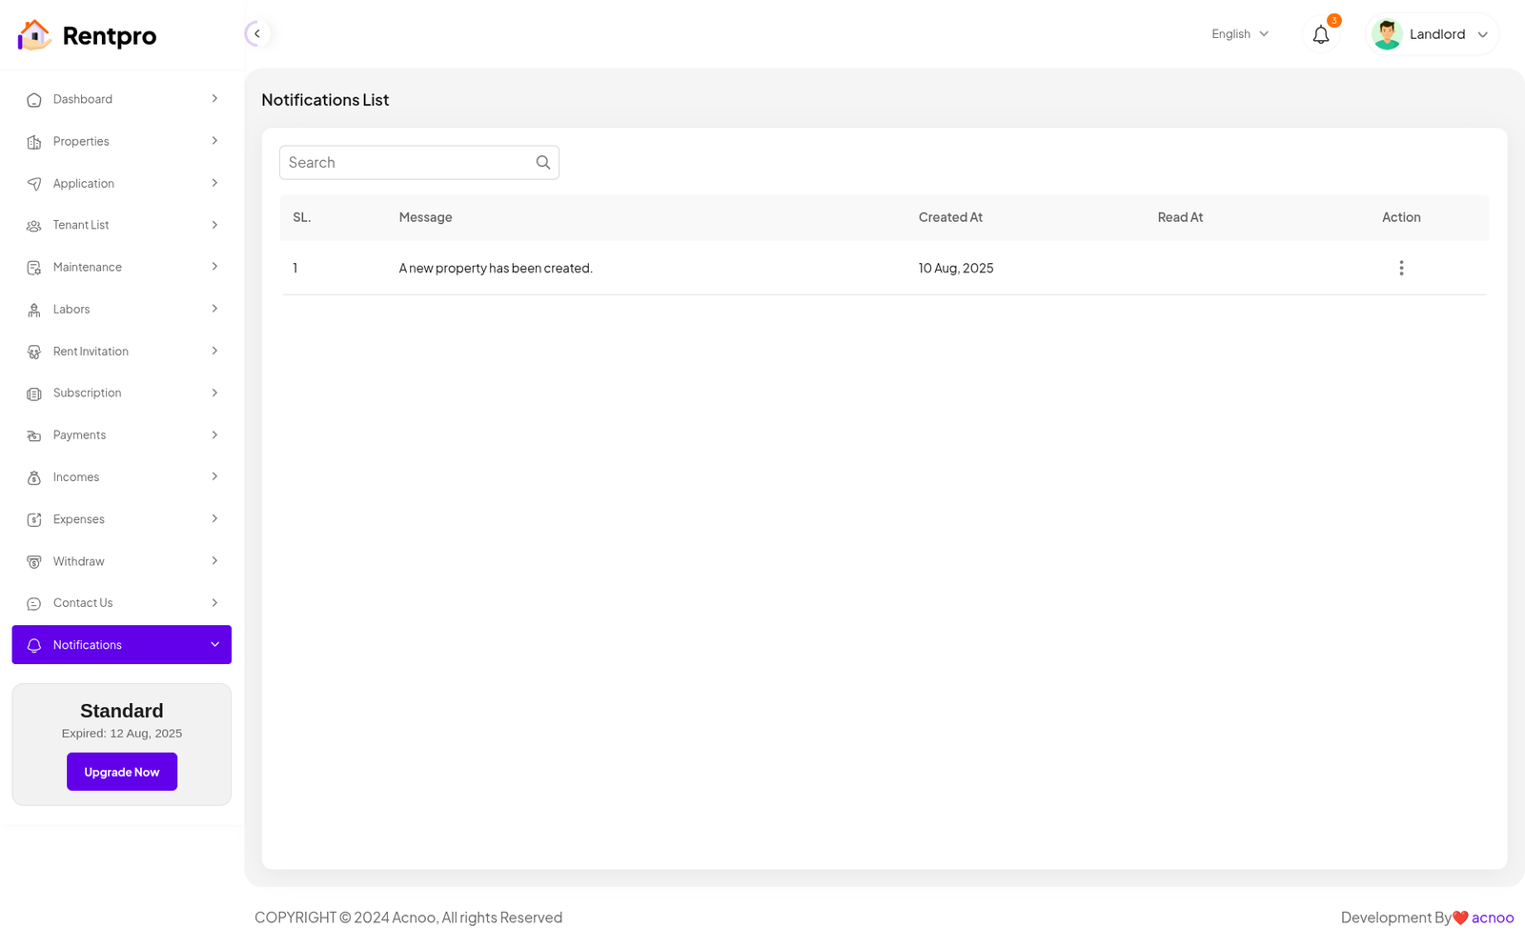Open the Landlord account dropdown arrow
This screenshot has width=1525, height=948.
point(1482,35)
